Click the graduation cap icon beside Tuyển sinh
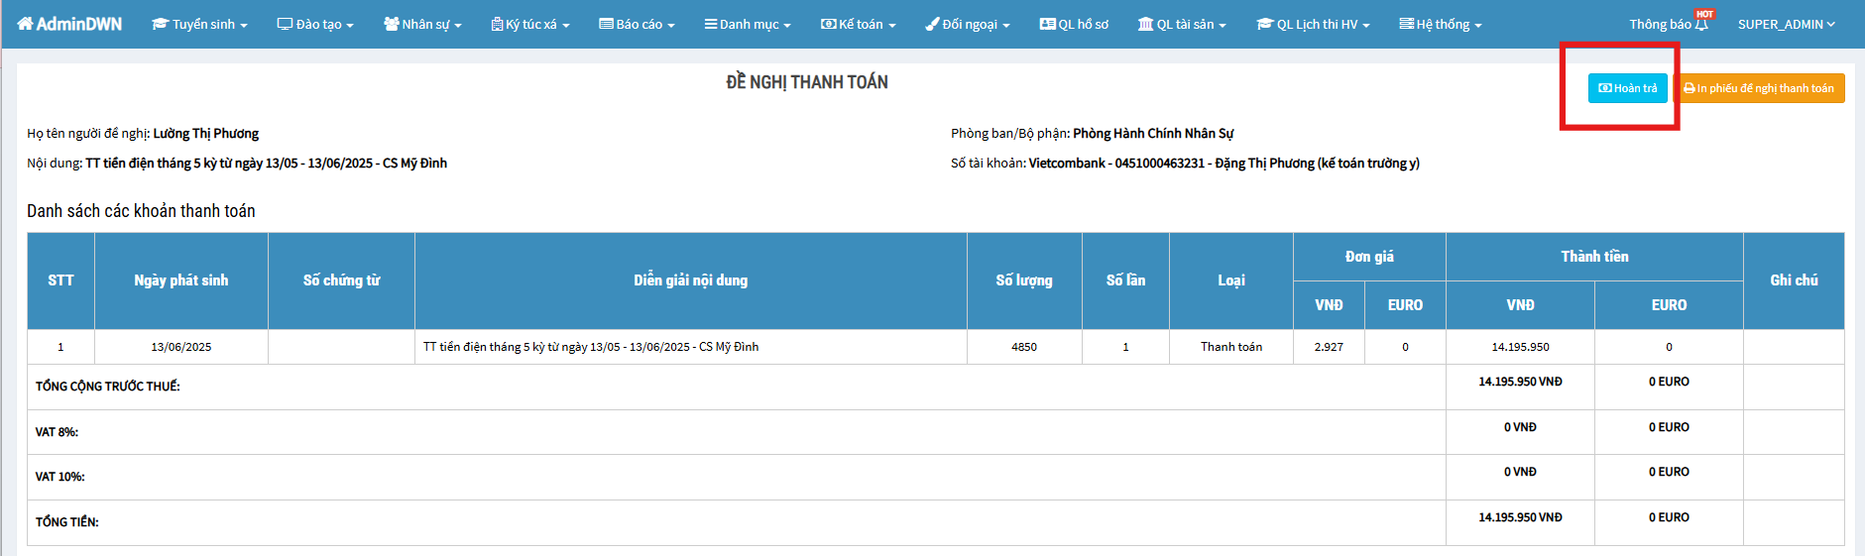 pos(160,24)
